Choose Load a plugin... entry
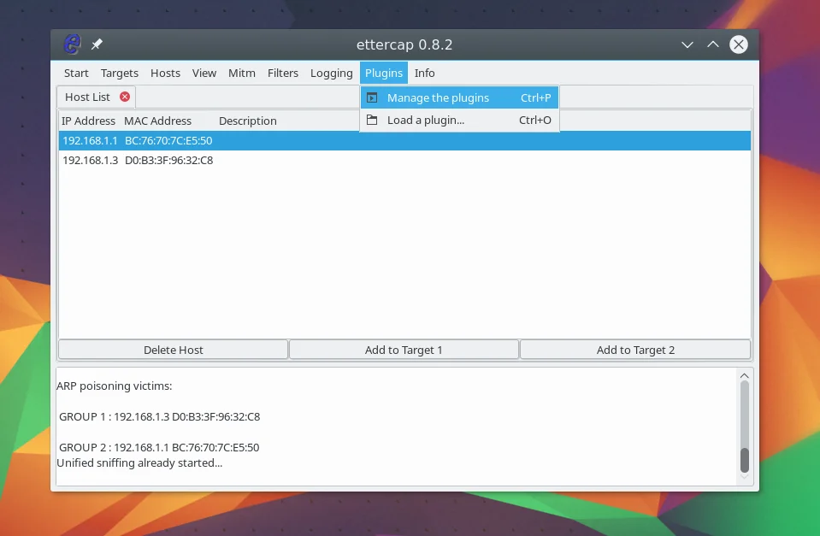 pos(460,120)
